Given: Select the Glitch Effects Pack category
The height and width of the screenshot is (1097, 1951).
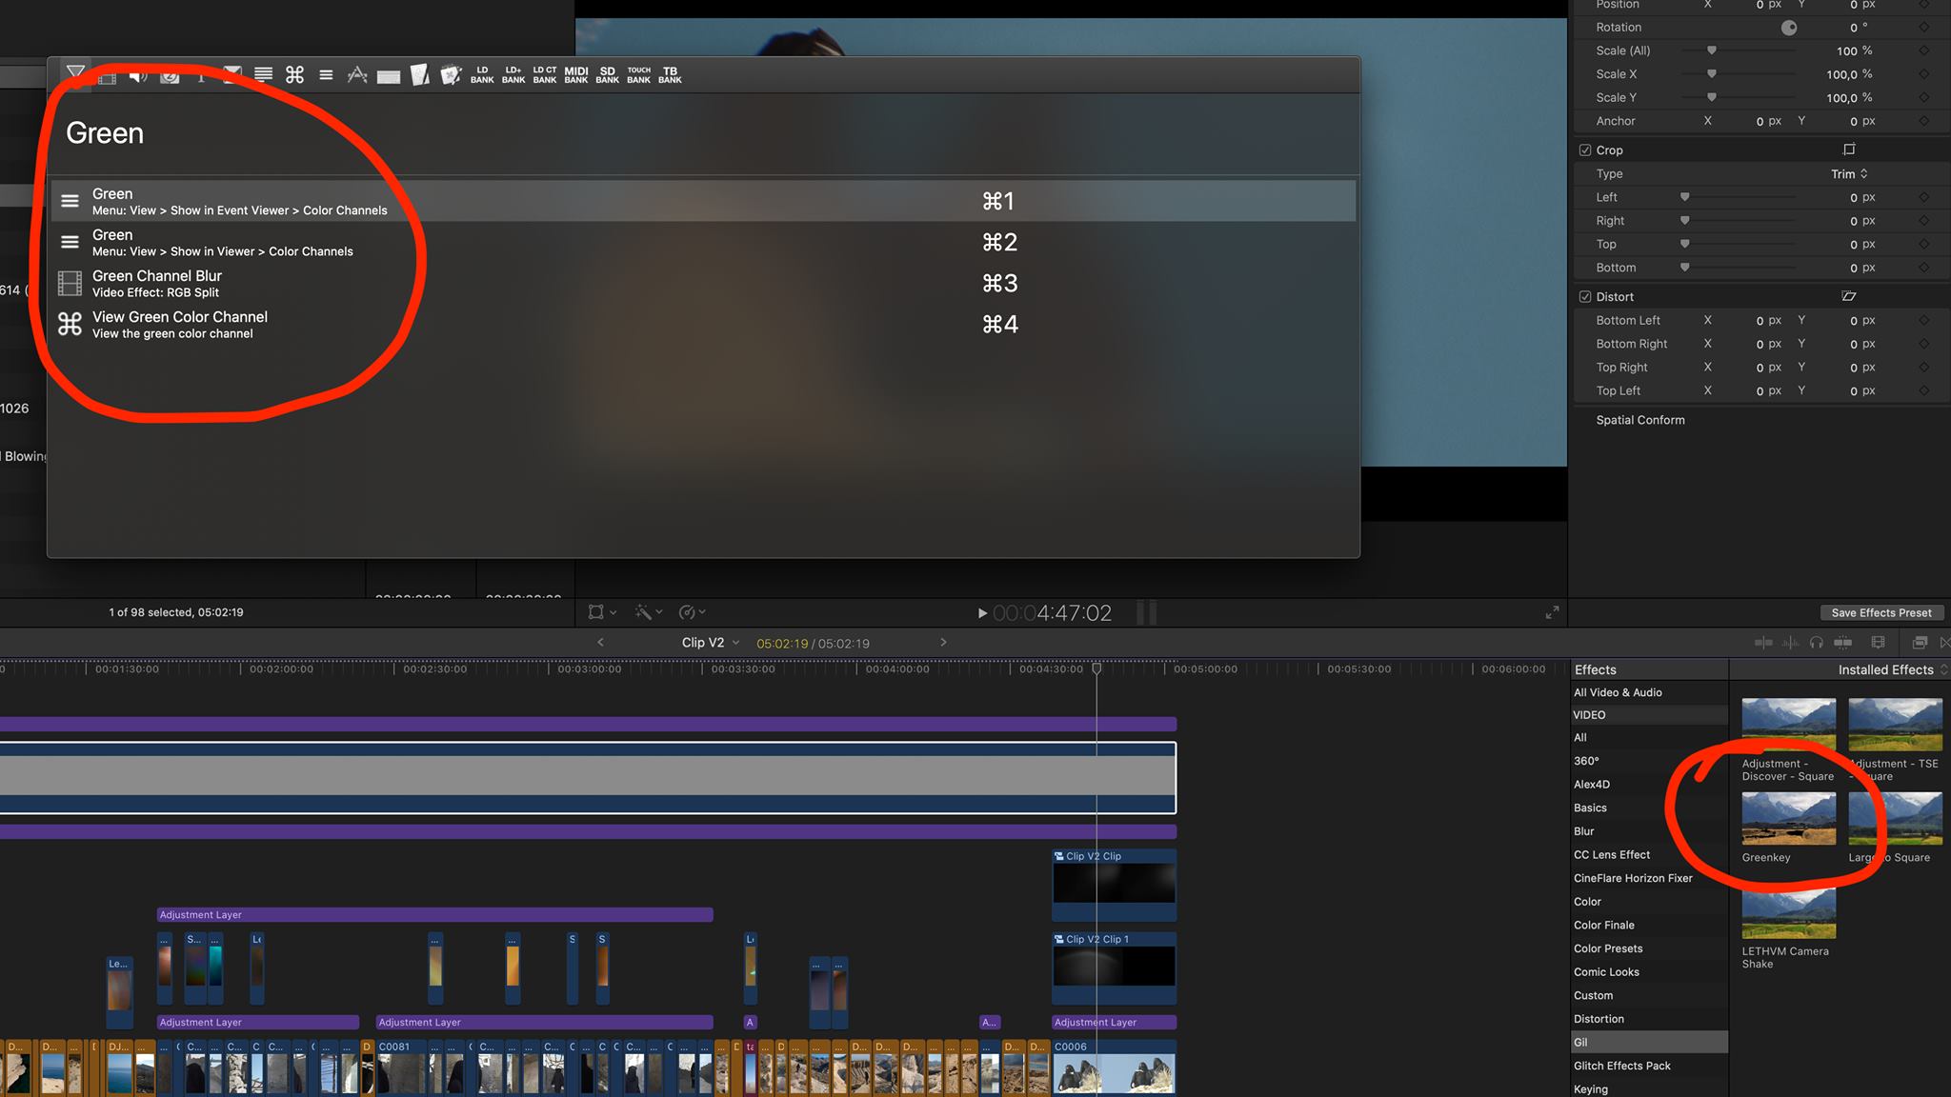Looking at the screenshot, I should [x=1621, y=1066].
